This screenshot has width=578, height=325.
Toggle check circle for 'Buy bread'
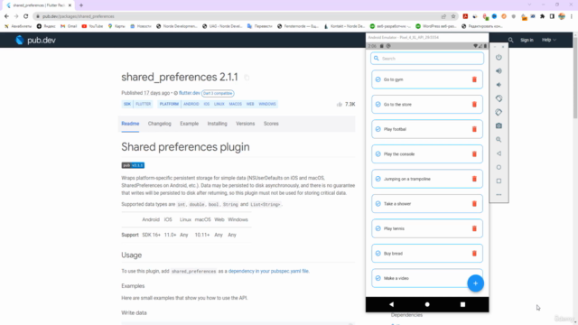(x=378, y=254)
